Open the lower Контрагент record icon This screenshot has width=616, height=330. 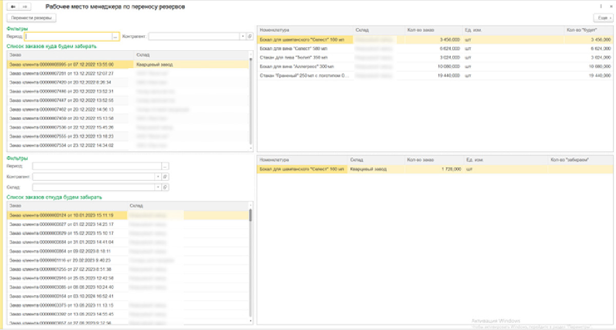tap(165, 177)
